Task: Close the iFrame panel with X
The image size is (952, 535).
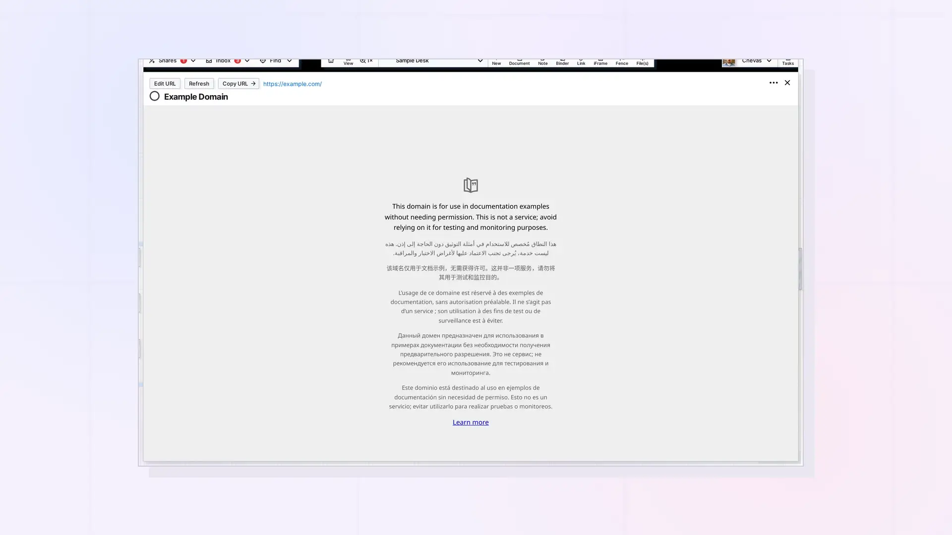Action: pos(787,83)
